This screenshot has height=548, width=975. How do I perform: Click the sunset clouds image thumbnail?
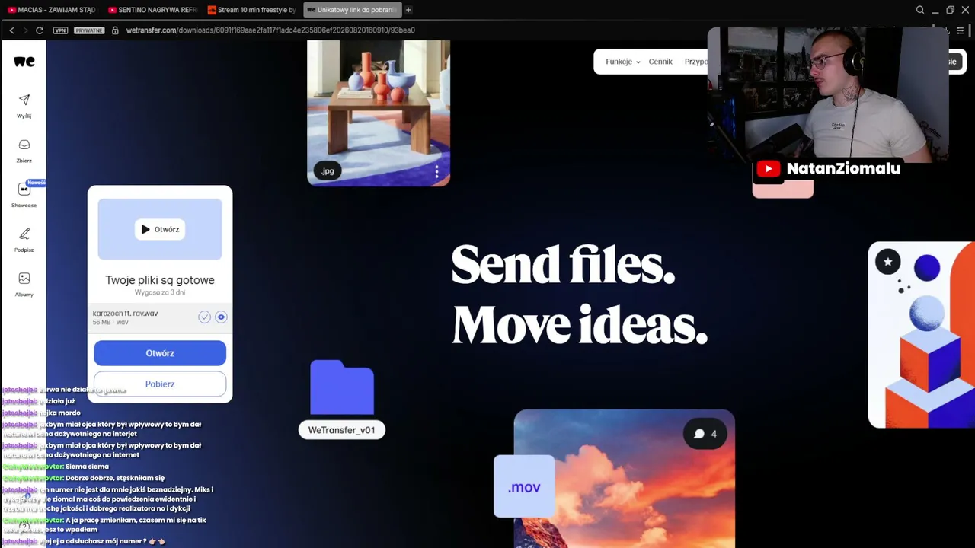pos(625,479)
